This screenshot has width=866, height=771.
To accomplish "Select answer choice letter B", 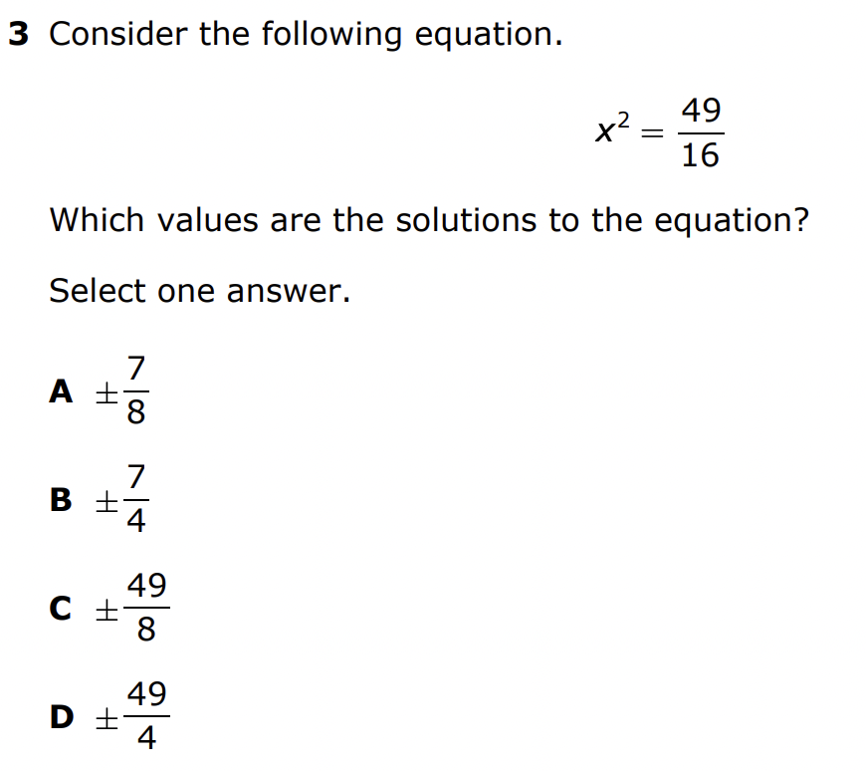I will pos(62,500).
